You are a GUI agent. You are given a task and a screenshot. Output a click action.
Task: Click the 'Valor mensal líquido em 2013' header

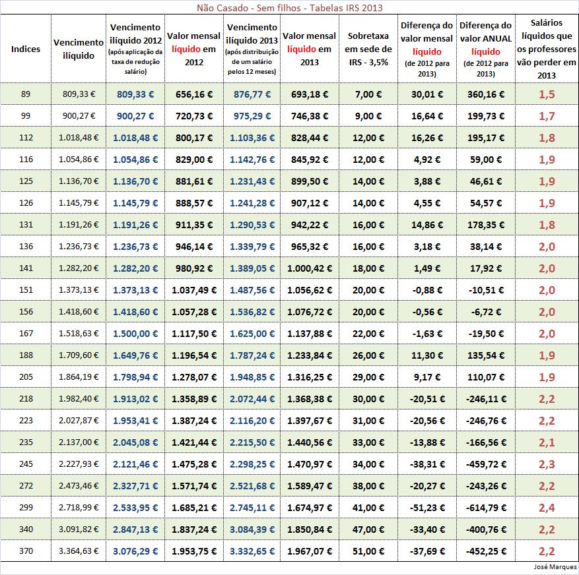click(310, 49)
